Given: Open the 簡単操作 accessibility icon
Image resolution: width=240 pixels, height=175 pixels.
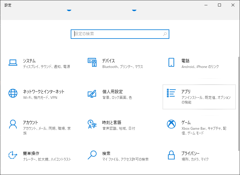Looking at the screenshot, I should pyautogui.click(x=13, y=155).
